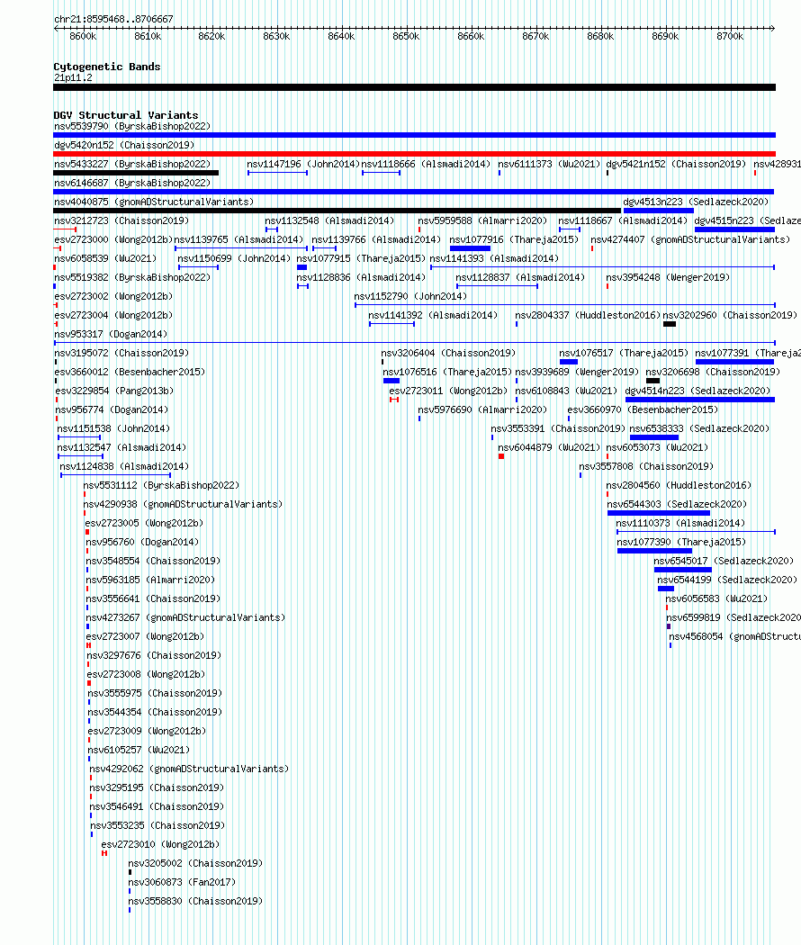Screen dimensions: 801x945
Task: Click nsv4274407 (gnomADStructuralVariants) label
Action: pos(690,240)
